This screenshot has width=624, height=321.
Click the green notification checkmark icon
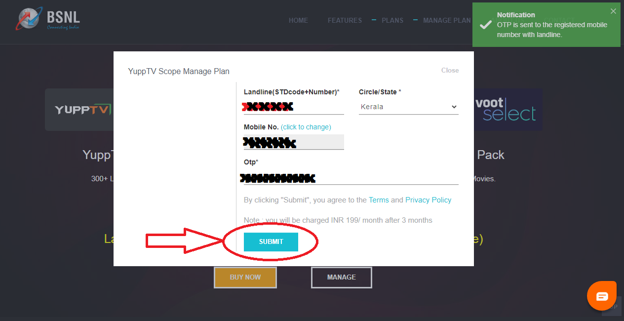486,25
